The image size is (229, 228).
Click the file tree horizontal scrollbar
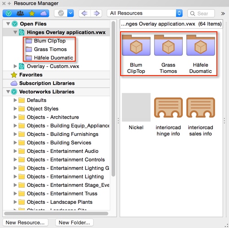(x=56, y=213)
